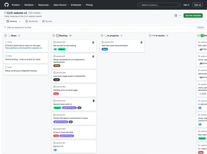
Task: Click open issue icon beside website #62
Action: [x=54, y=87]
